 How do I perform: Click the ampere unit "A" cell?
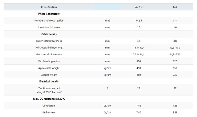[x=107, y=88]
